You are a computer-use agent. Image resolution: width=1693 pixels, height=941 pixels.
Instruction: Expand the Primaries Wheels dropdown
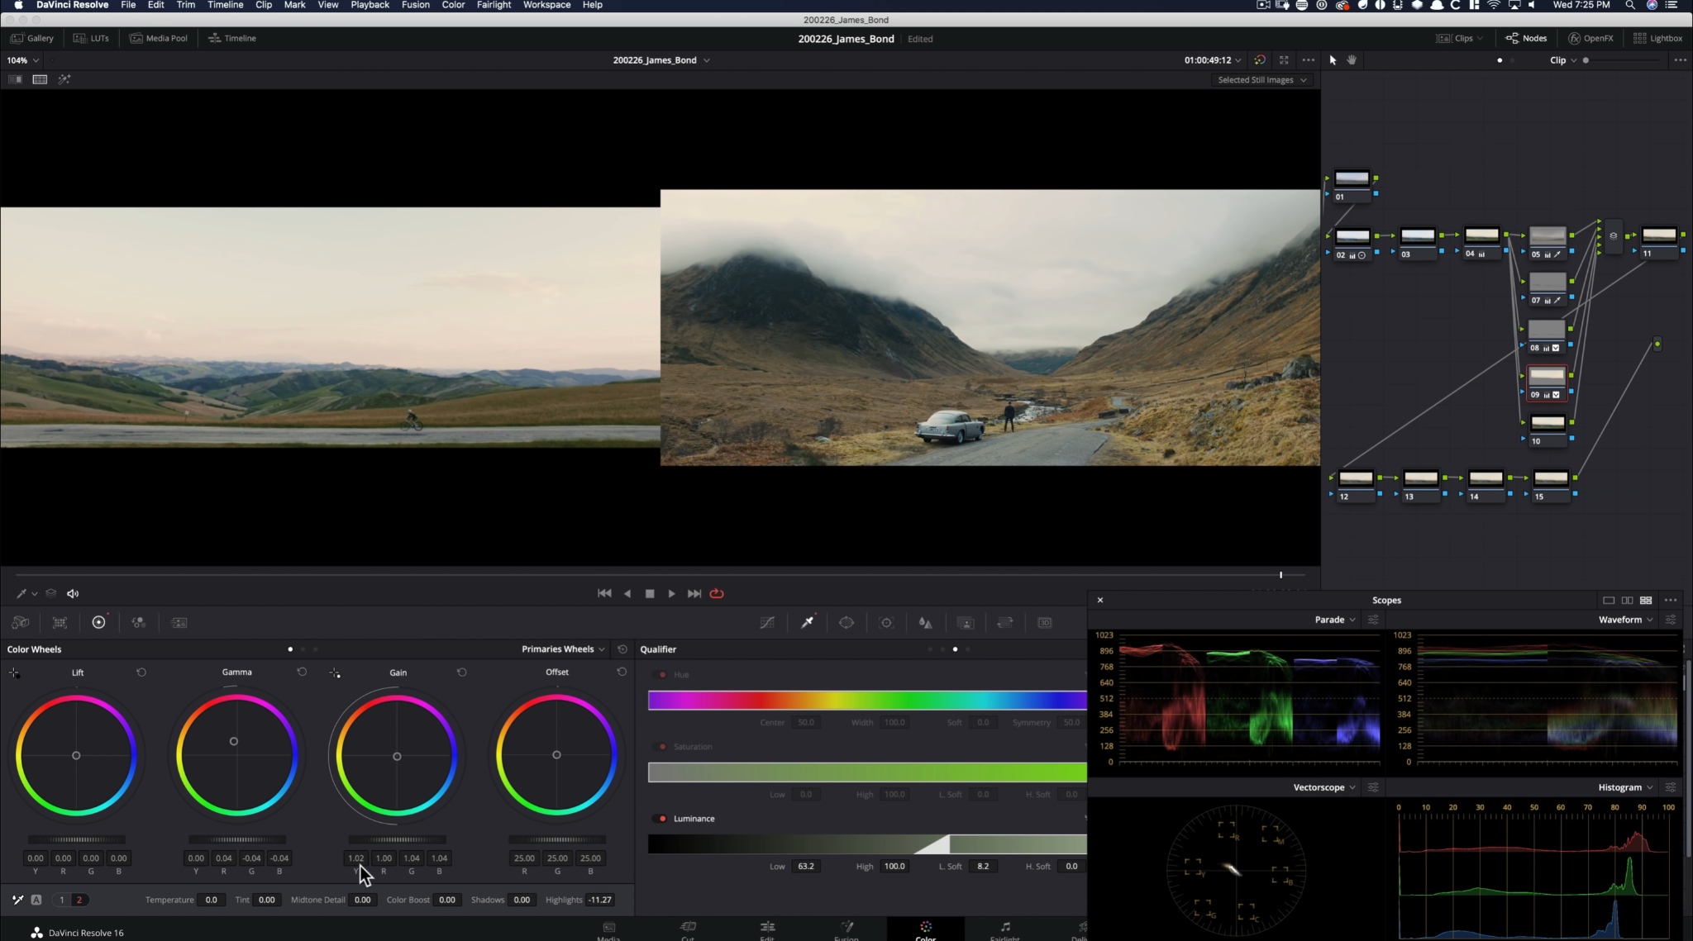coord(563,649)
